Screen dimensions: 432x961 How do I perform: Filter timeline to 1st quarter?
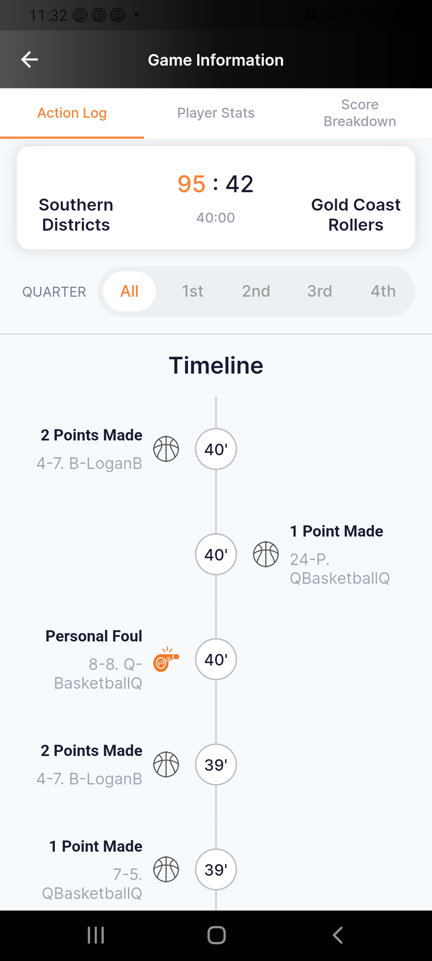(192, 291)
